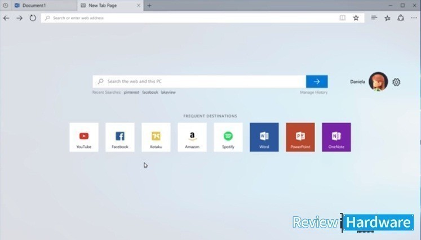The image size is (421, 240).
Task: Close the New Tab Page tab
Action: (x=139, y=6)
